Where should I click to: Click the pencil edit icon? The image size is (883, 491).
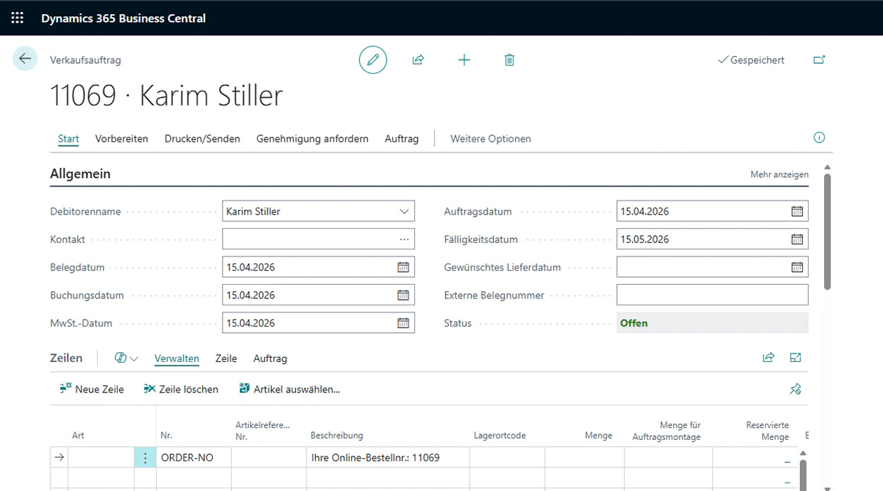tap(373, 60)
